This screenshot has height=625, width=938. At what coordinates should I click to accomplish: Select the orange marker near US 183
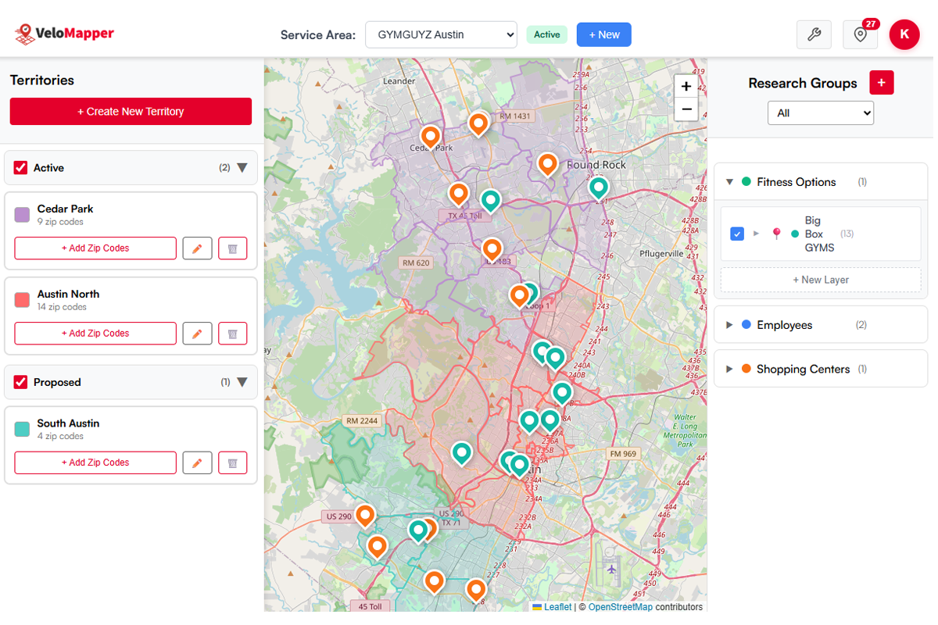coord(492,250)
